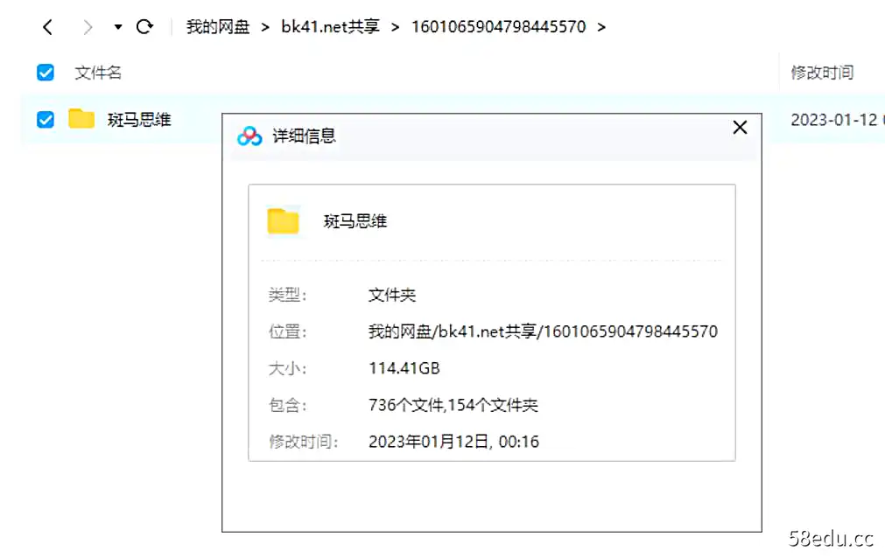Click the 位置 label in dialog
The height and width of the screenshot is (558, 885).
[x=287, y=331]
